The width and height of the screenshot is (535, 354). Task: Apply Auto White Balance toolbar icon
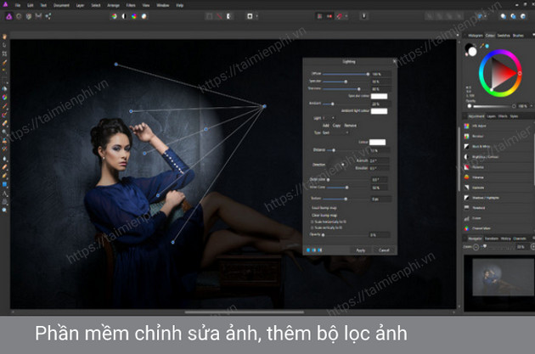(x=144, y=16)
